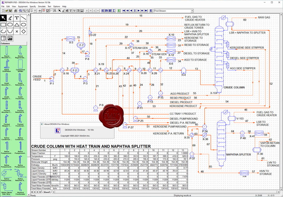
Task: Click the pause simulation button
Action: 135,11
